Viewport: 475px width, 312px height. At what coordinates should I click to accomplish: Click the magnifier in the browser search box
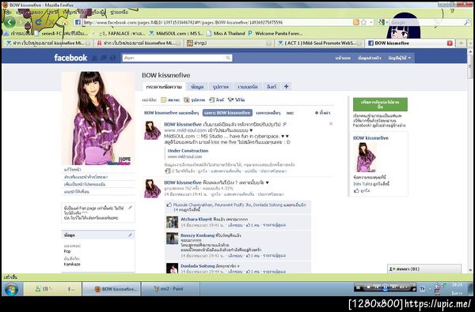(x=467, y=22)
